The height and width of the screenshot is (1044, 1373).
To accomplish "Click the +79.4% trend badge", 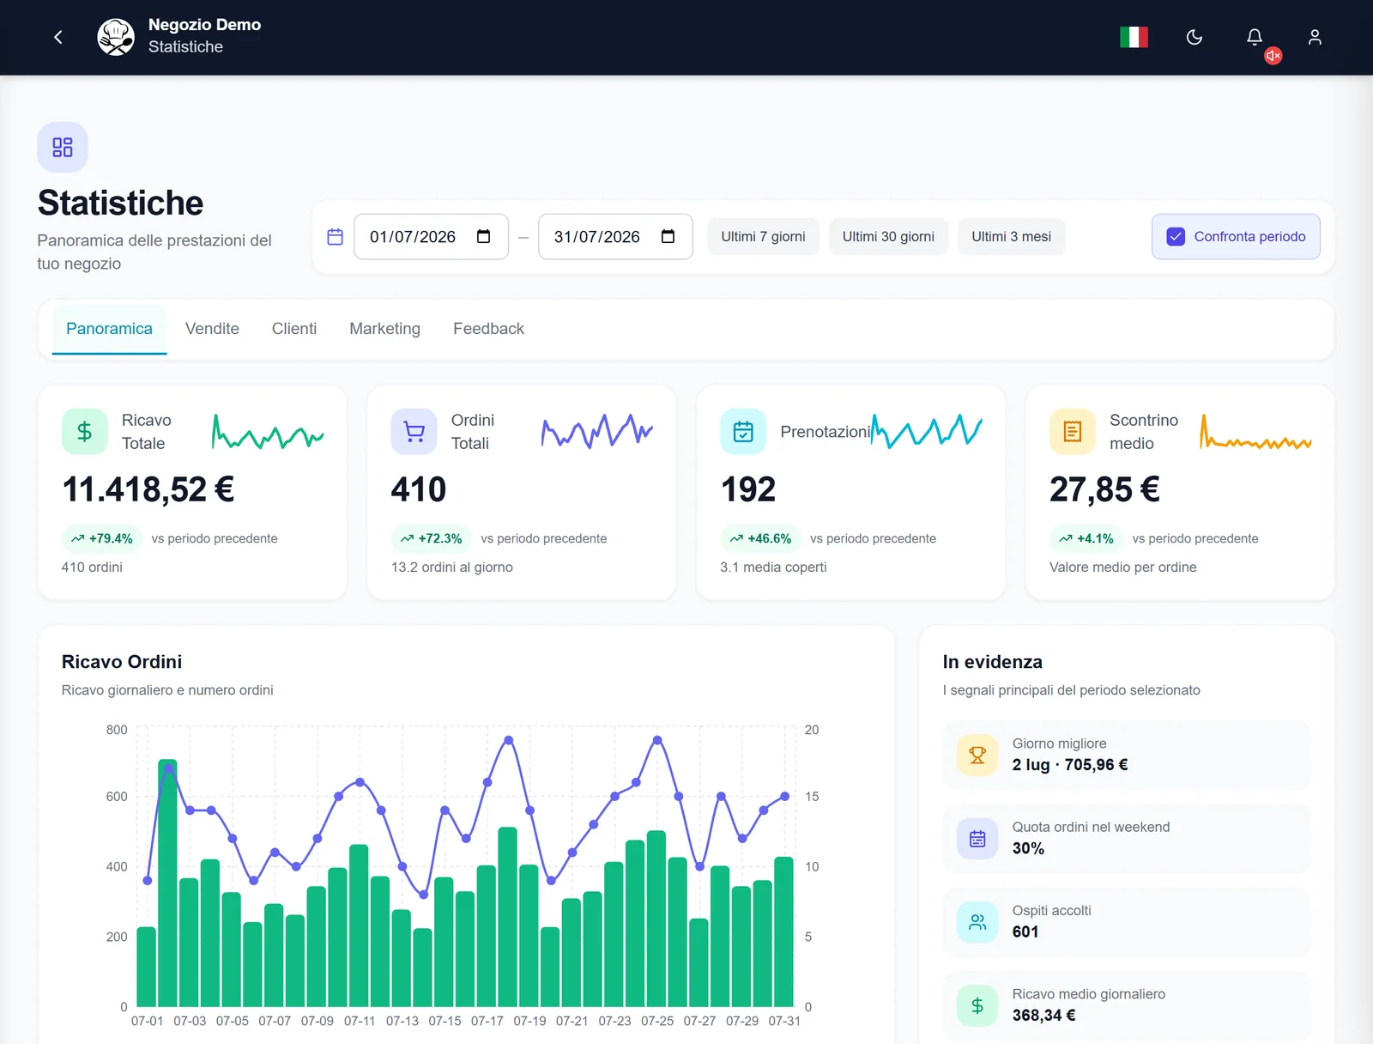I will 101,538.
